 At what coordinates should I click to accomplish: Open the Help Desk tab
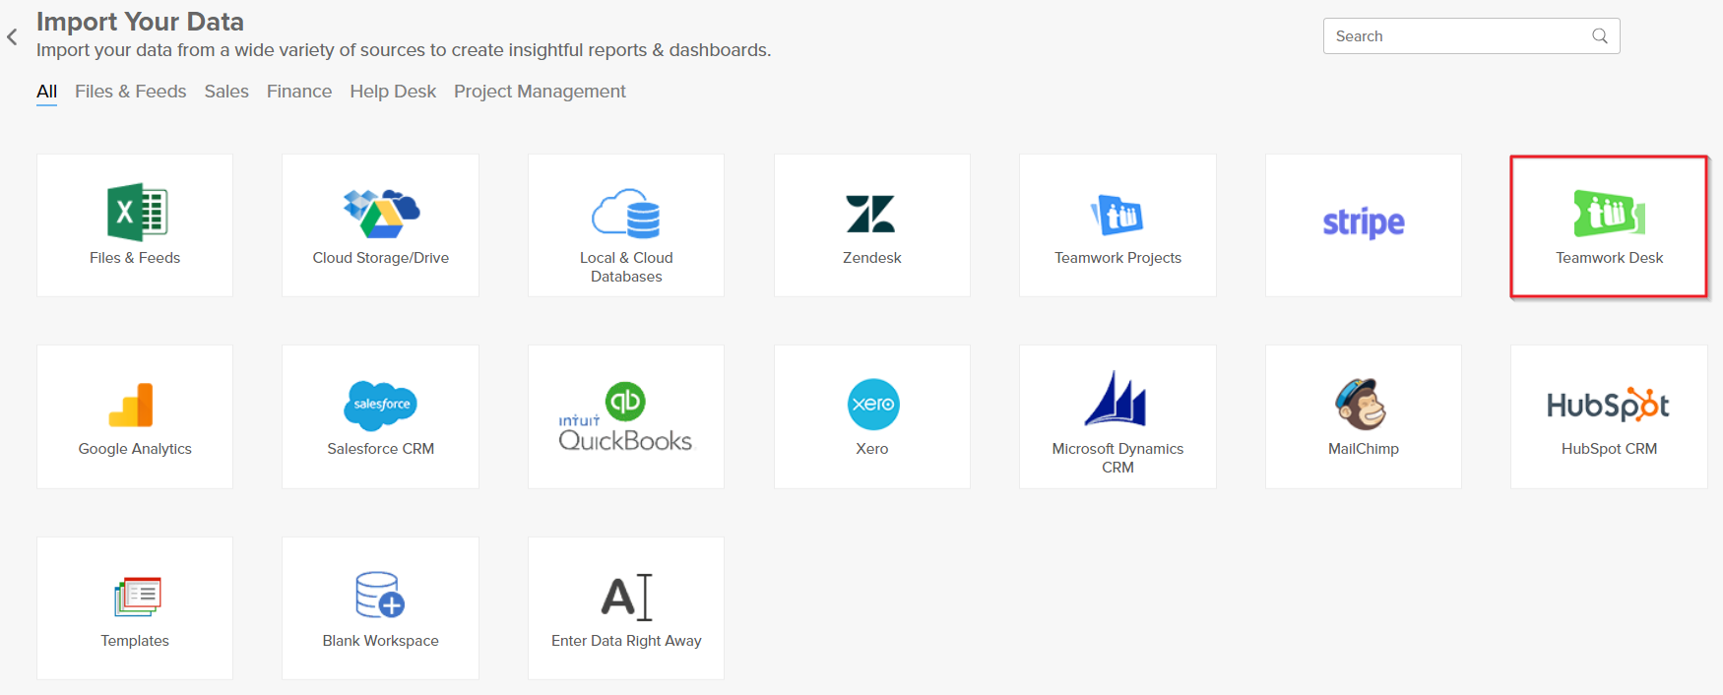tap(393, 92)
